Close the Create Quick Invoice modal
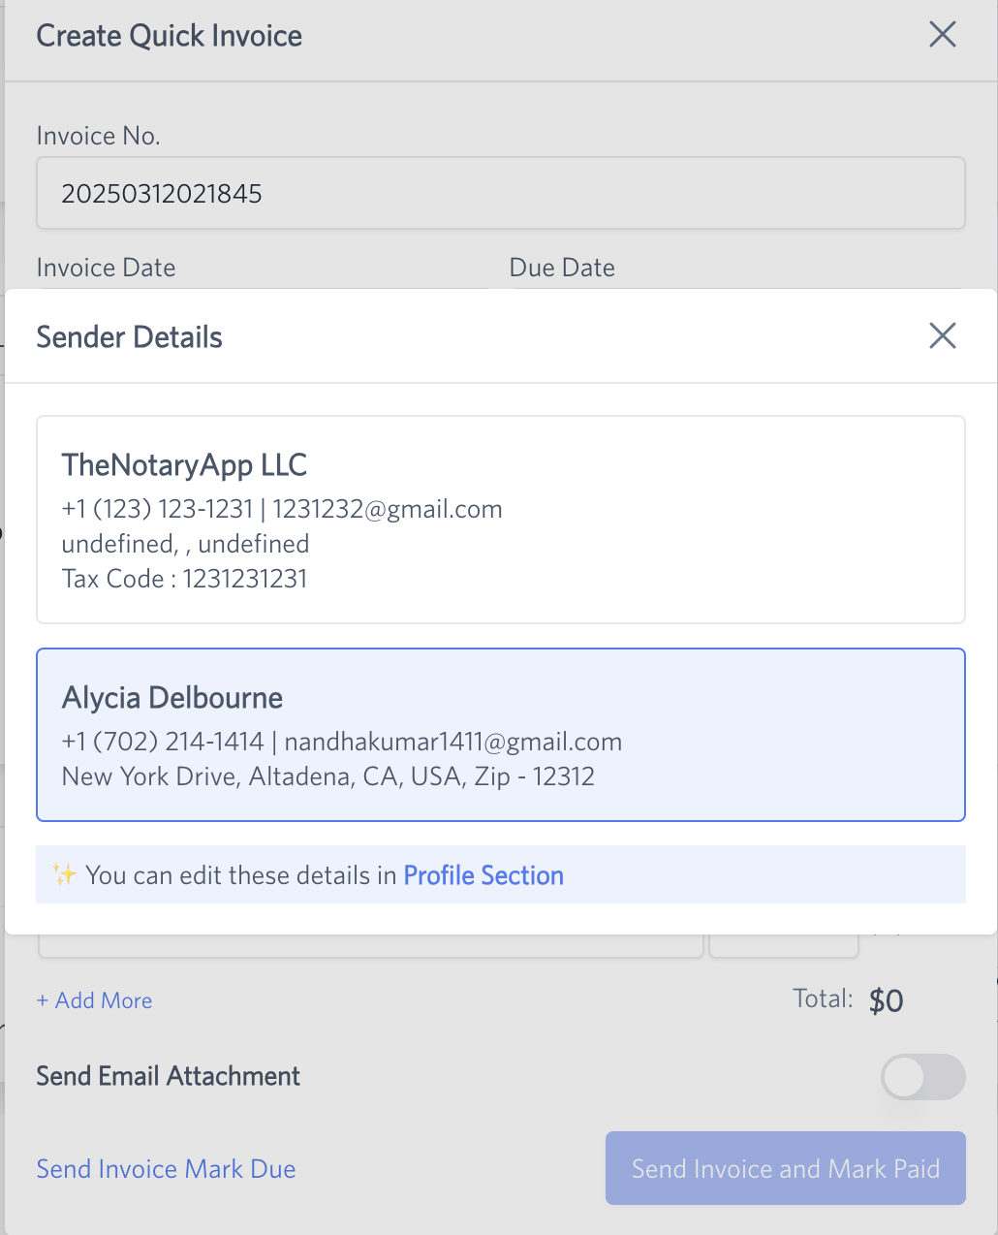 pos(941,34)
